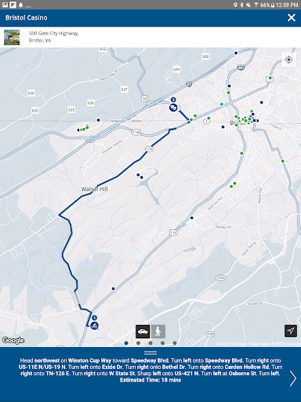The width and height of the screenshot is (301, 402).
Task: Tap destination marker number 2
Action: click(173, 107)
